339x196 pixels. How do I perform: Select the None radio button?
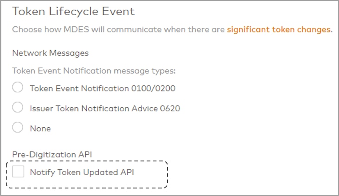click(18, 128)
